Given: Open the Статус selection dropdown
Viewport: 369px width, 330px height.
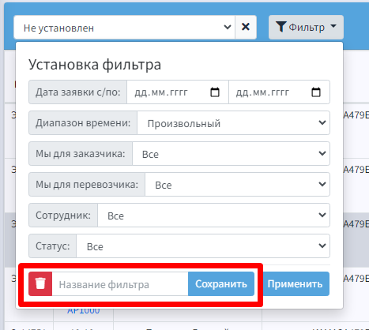Looking at the screenshot, I should pyautogui.click(x=203, y=246).
